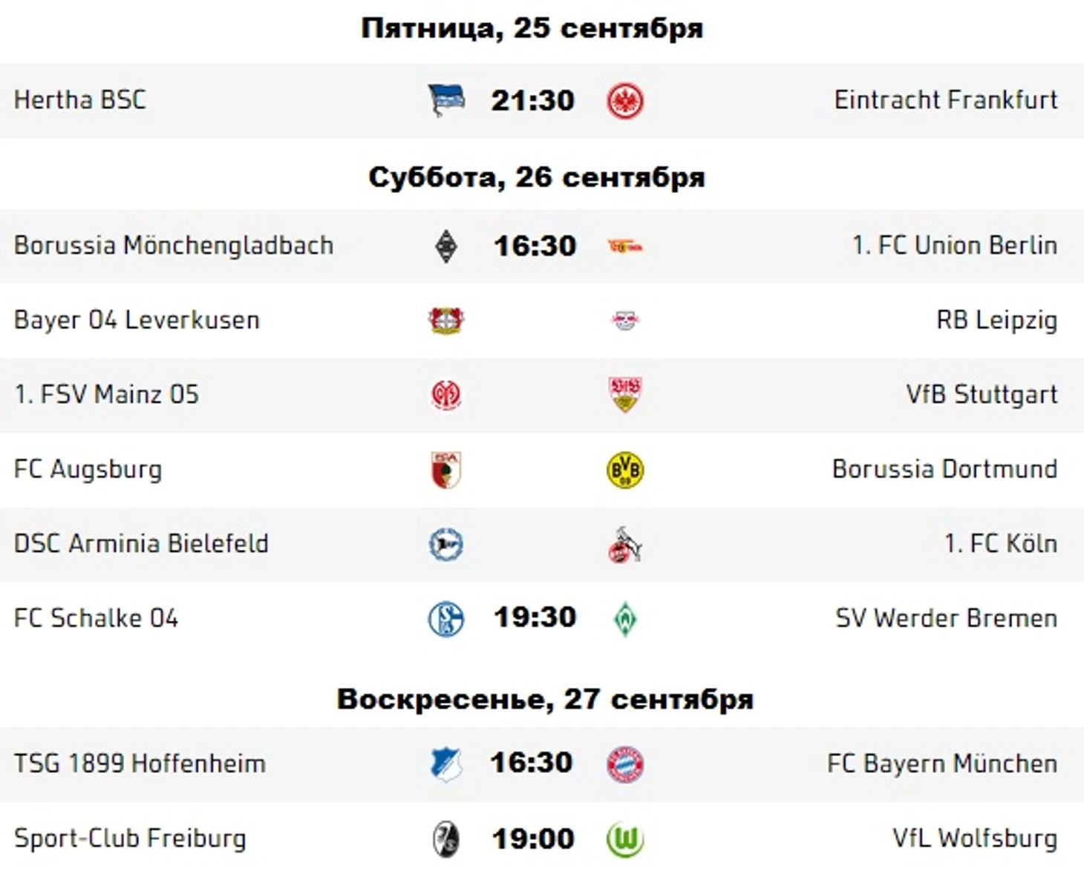
Task: Click the Bayern München crest
Action: pos(625,765)
